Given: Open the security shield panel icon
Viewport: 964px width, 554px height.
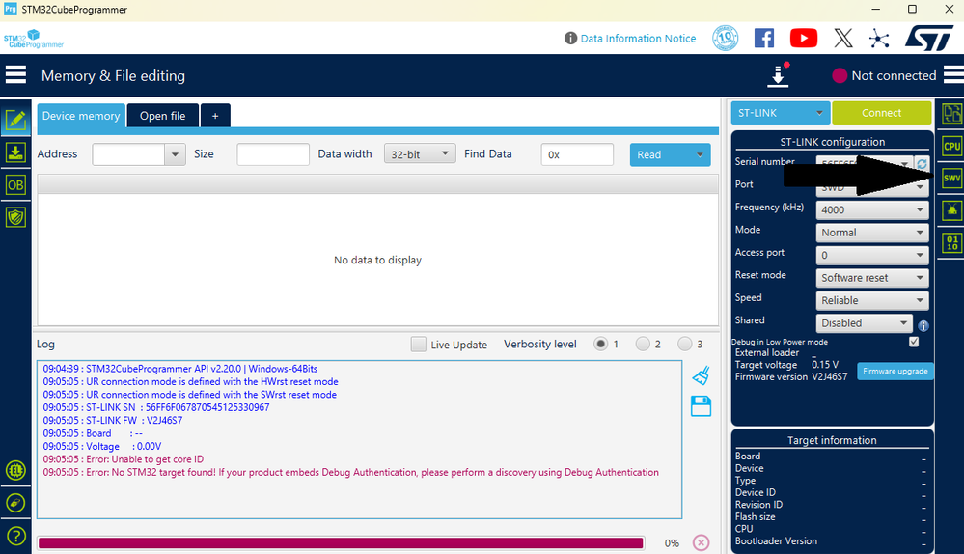Looking at the screenshot, I should click(15, 217).
